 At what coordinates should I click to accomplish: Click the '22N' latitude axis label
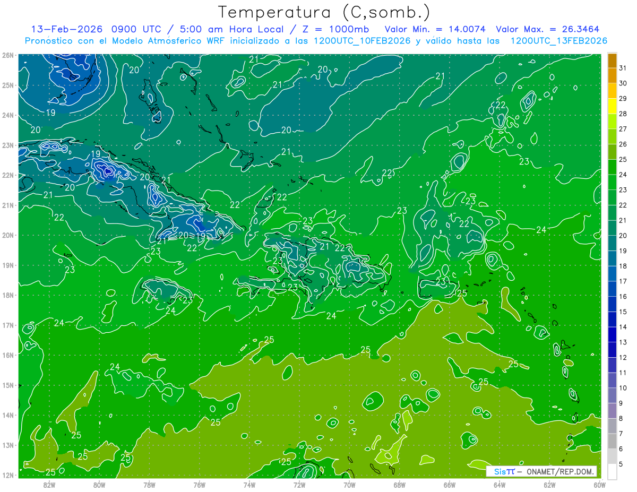click(7, 175)
